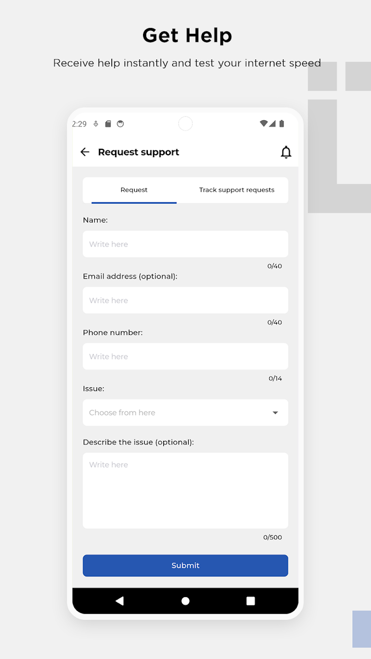The image size is (371, 659).
Task: Submit the support request form
Action: pyautogui.click(x=185, y=566)
